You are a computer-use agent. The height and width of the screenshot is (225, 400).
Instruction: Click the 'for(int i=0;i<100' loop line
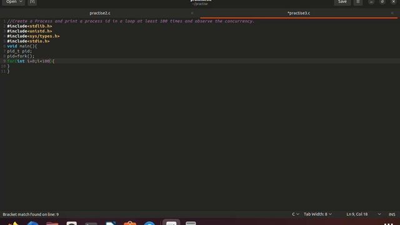(31, 61)
